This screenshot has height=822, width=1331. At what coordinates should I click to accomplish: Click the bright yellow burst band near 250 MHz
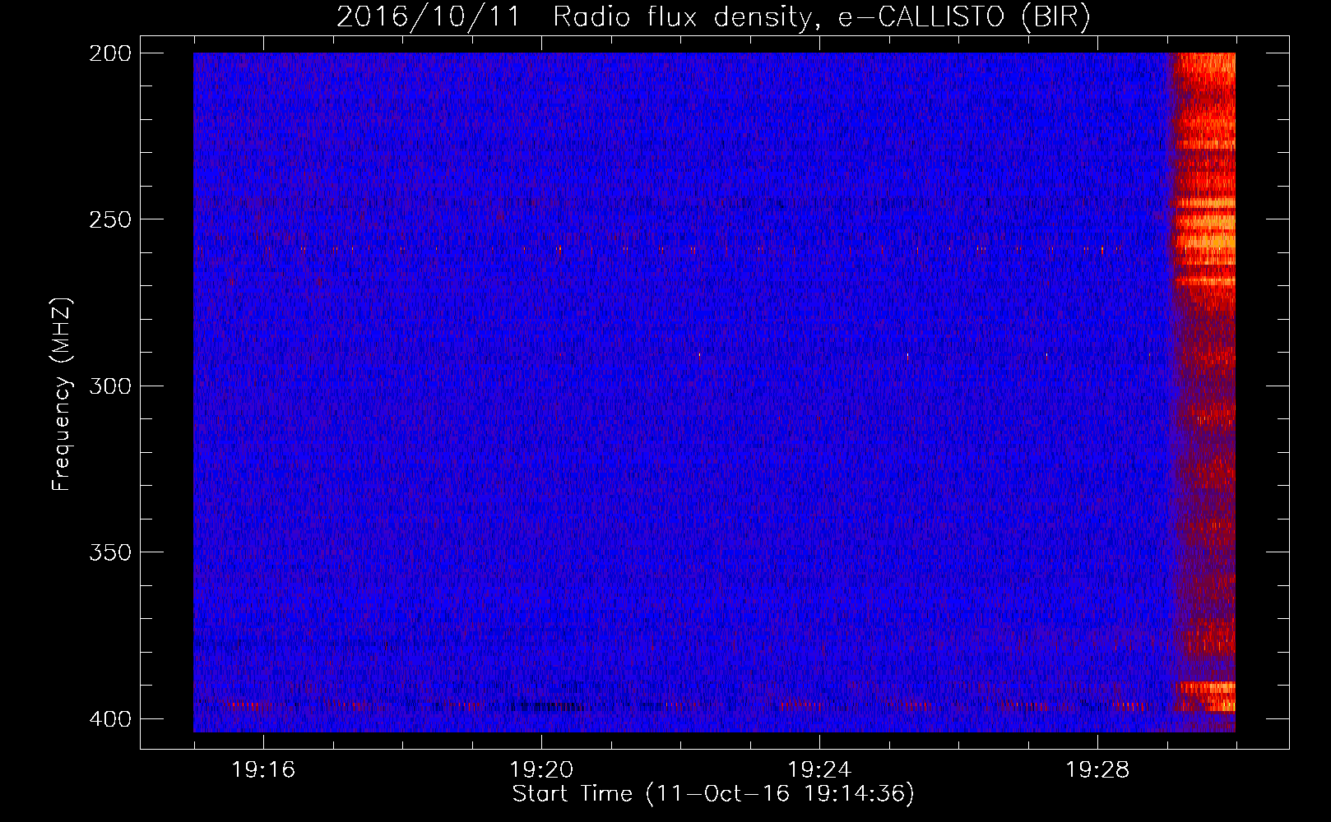(x=1205, y=222)
